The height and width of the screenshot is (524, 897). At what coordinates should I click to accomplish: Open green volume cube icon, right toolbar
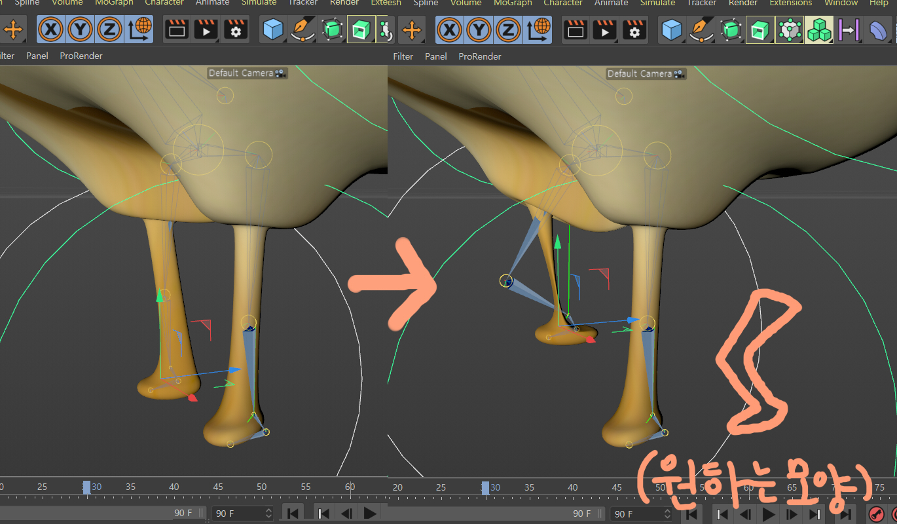click(x=760, y=30)
